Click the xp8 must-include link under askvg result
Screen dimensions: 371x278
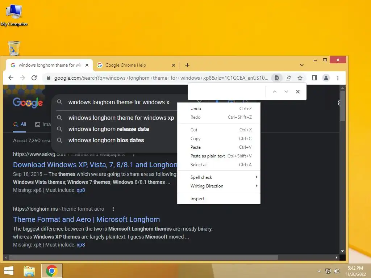[x=81, y=190]
